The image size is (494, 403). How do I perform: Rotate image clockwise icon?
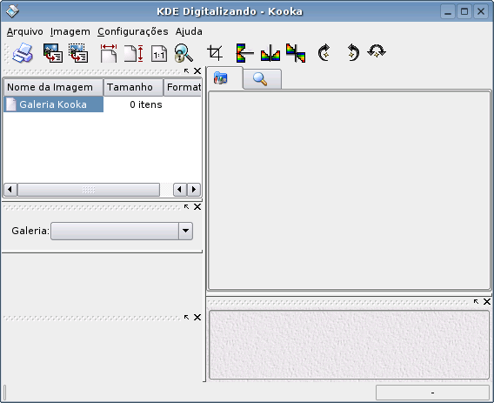point(324,52)
